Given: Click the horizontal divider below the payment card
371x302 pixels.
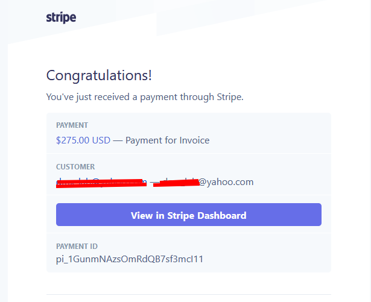Looking at the screenshot, I should pyautogui.click(x=189, y=294).
